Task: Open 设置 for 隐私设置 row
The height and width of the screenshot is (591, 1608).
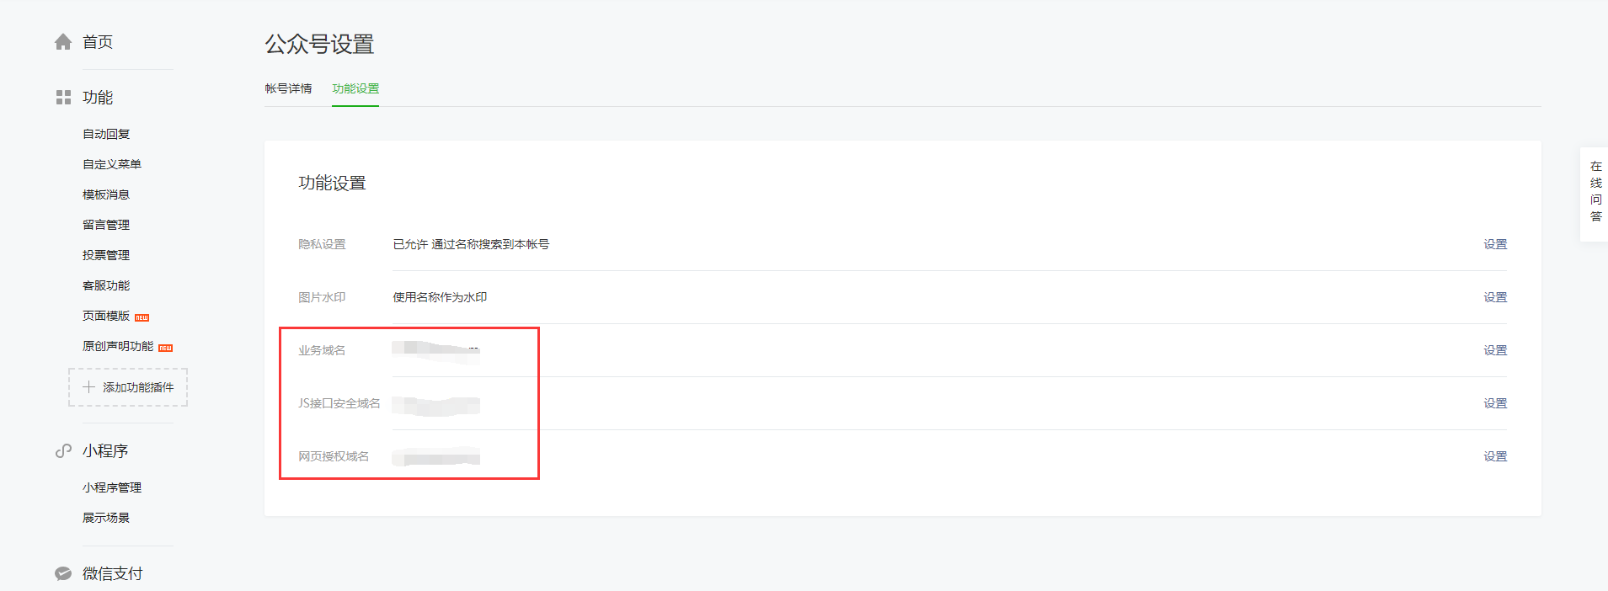Action: click(x=1495, y=244)
